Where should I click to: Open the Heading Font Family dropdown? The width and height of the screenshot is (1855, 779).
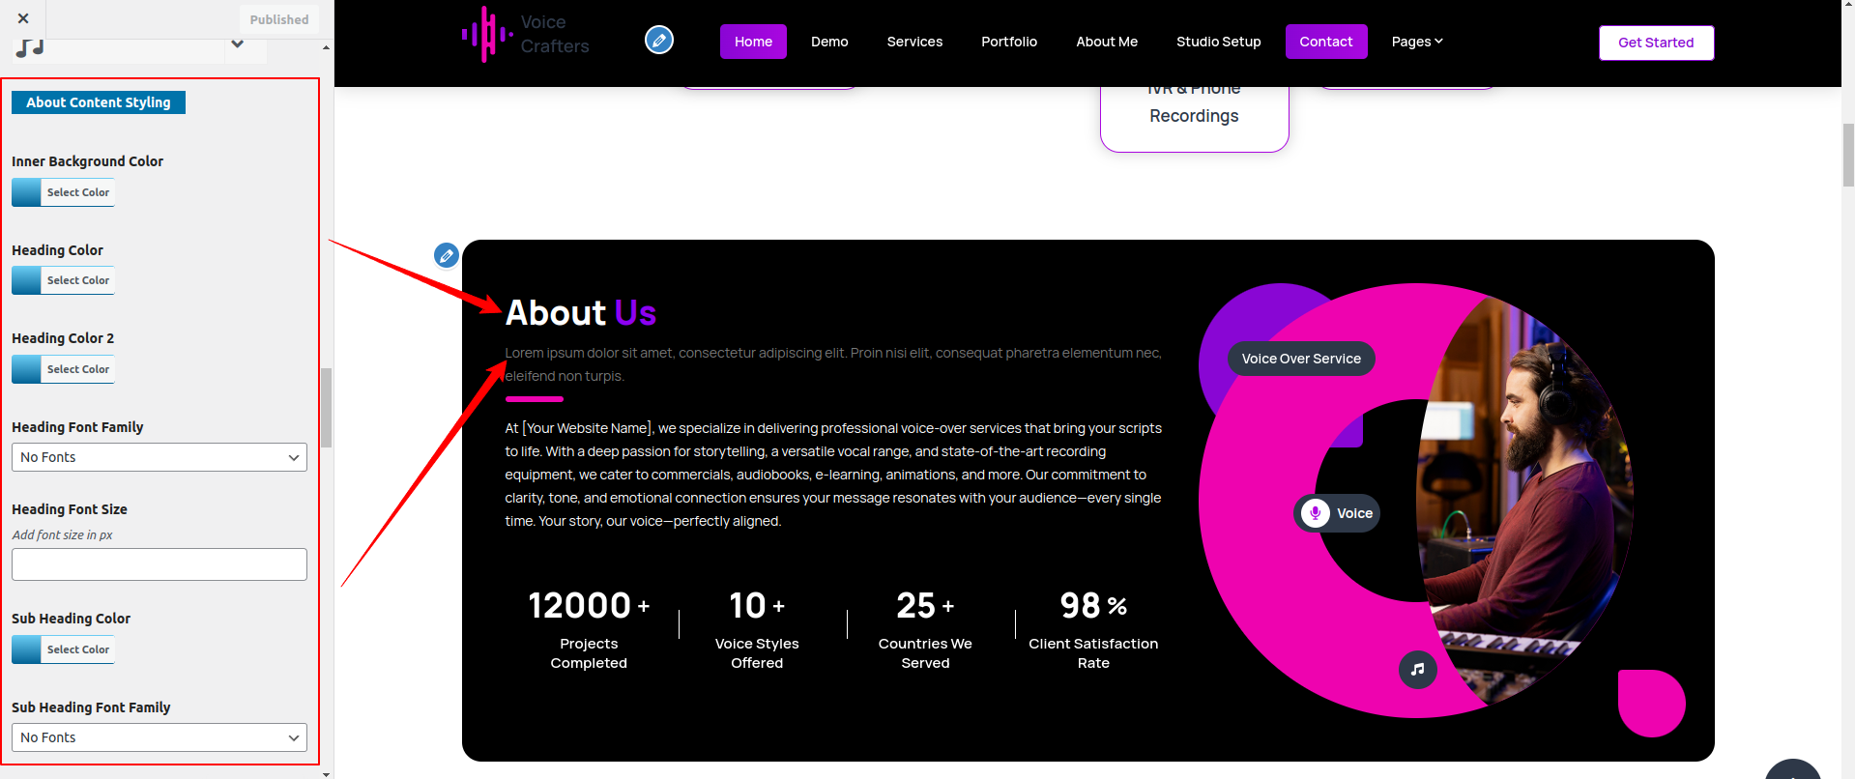coord(159,457)
